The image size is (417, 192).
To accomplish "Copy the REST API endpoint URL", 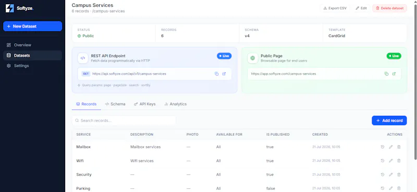I will pyautogui.click(x=216, y=74).
